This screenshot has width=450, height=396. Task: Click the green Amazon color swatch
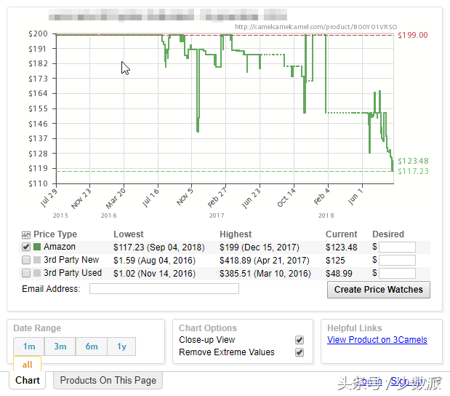click(x=37, y=247)
